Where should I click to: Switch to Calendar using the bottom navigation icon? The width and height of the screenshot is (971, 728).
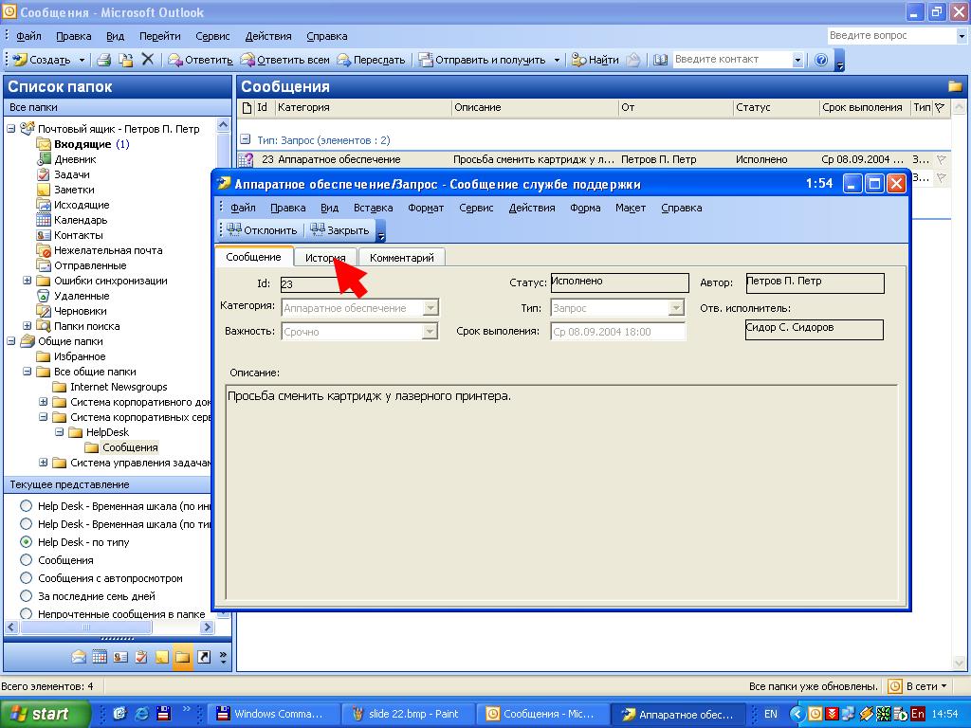pyautogui.click(x=100, y=657)
